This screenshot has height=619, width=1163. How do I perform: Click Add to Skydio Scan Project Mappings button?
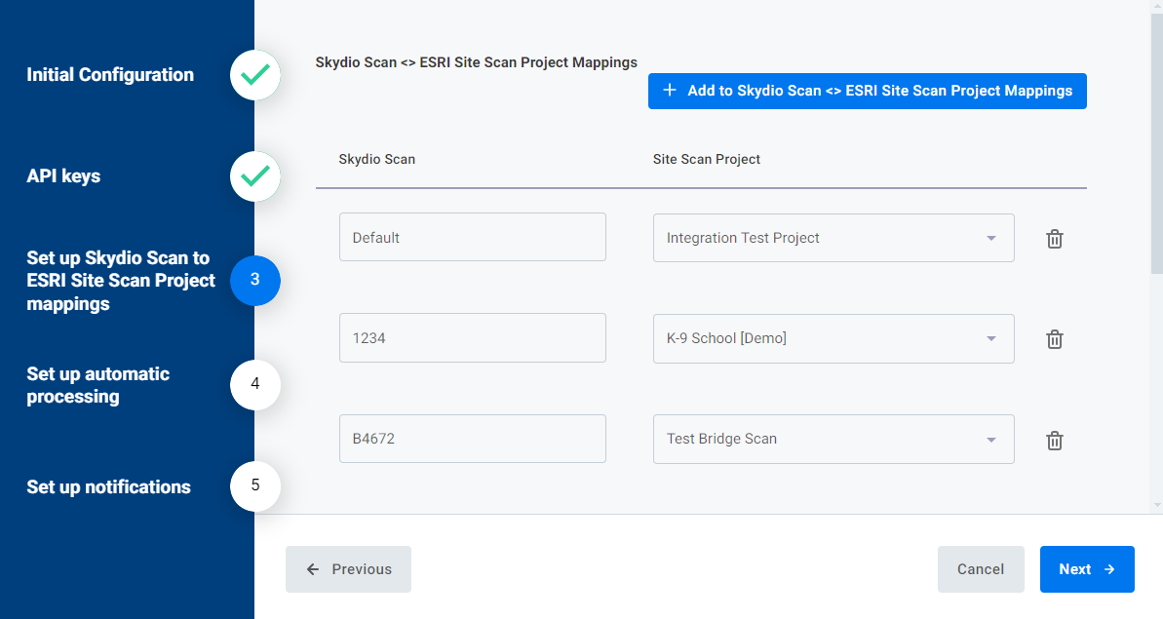pyautogui.click(x=867, y=92)
